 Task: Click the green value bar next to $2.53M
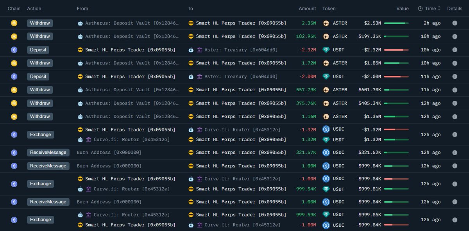click(396, 23)
